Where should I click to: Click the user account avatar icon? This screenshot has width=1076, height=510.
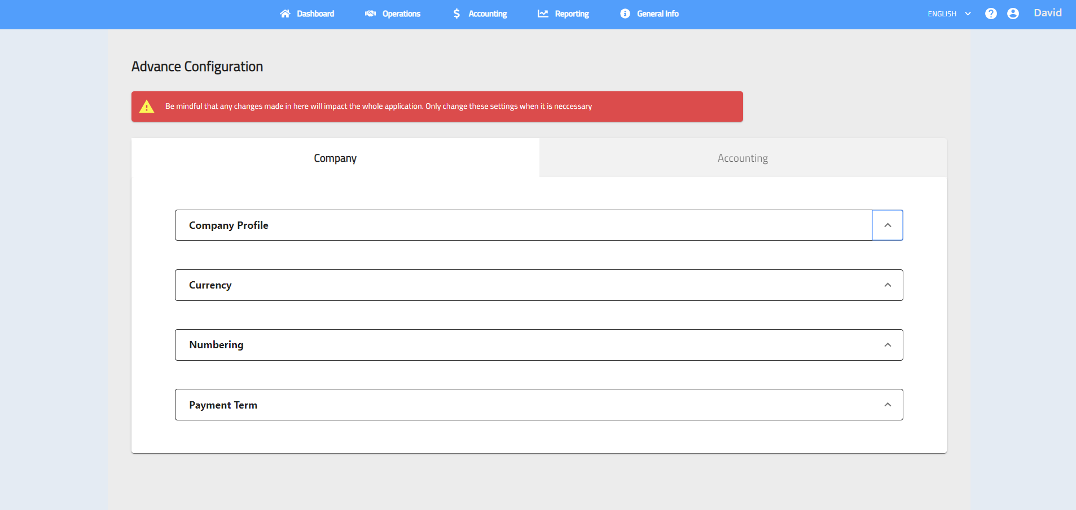point(1013,14)
